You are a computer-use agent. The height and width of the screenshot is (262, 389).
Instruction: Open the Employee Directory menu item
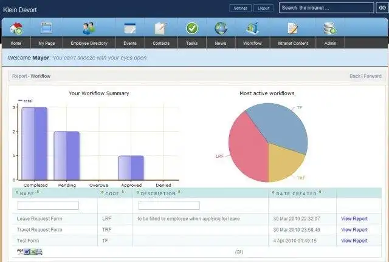pos(89,43)
